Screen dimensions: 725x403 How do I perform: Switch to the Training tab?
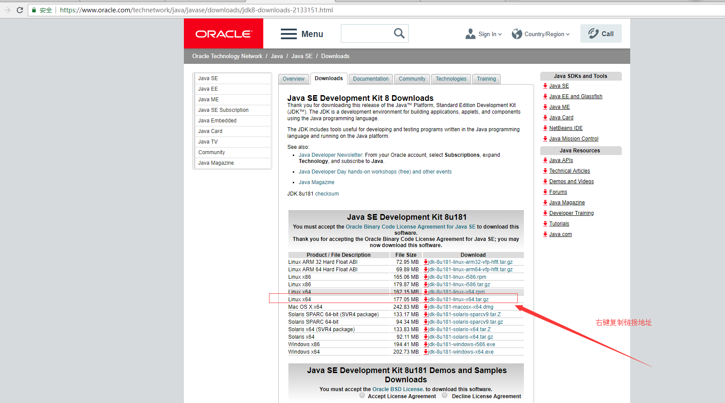point(486,79)
